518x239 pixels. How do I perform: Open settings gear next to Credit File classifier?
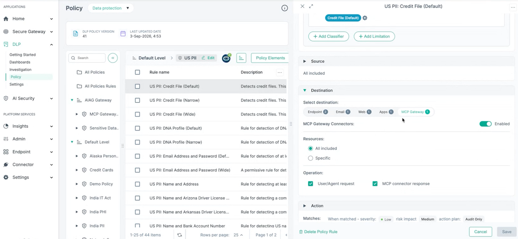pyautogui.click(x=365, y=18)
